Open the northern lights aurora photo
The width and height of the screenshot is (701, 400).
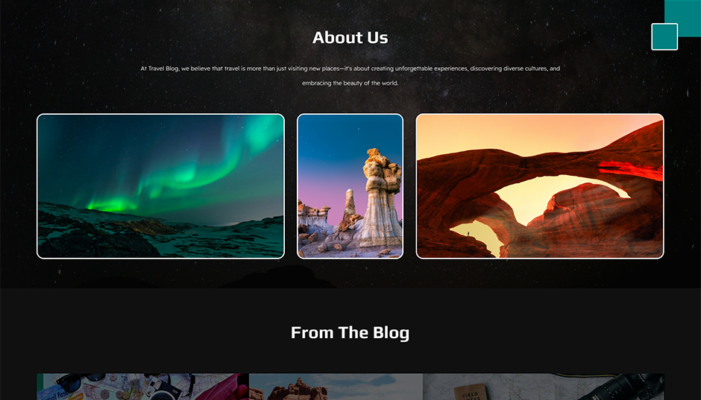[x=160, y=186]
